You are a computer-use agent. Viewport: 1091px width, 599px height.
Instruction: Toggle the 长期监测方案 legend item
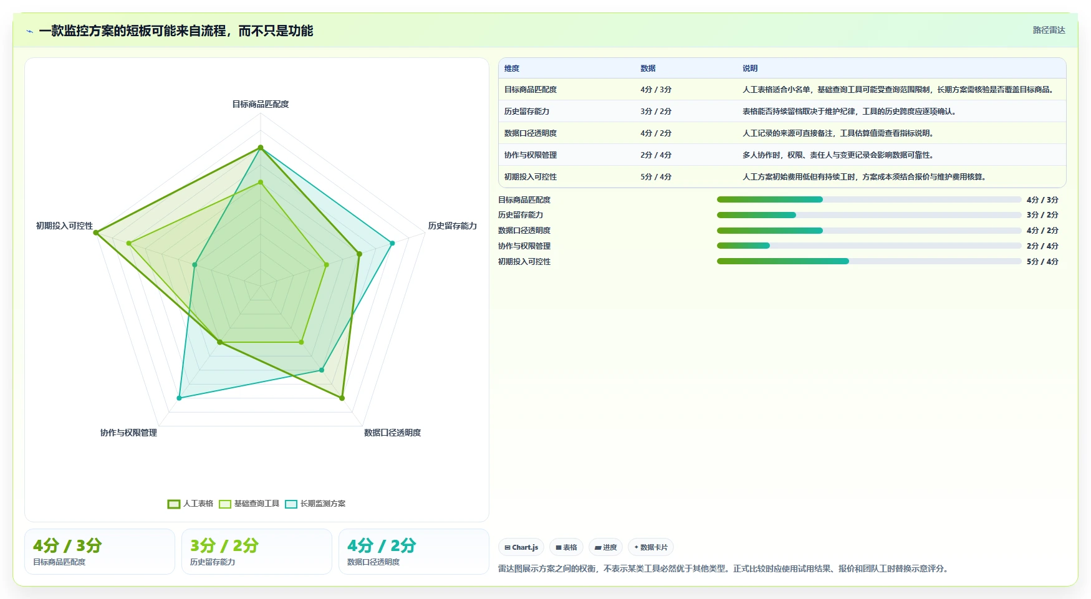click(x=315, y=504)
